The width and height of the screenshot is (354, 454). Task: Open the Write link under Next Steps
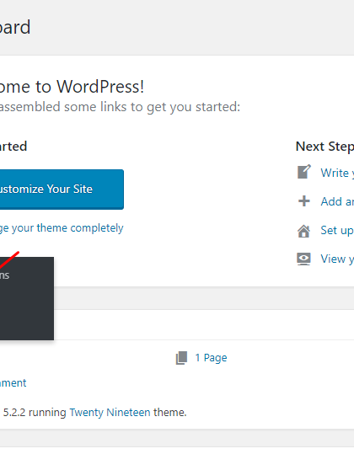point(337,173)
